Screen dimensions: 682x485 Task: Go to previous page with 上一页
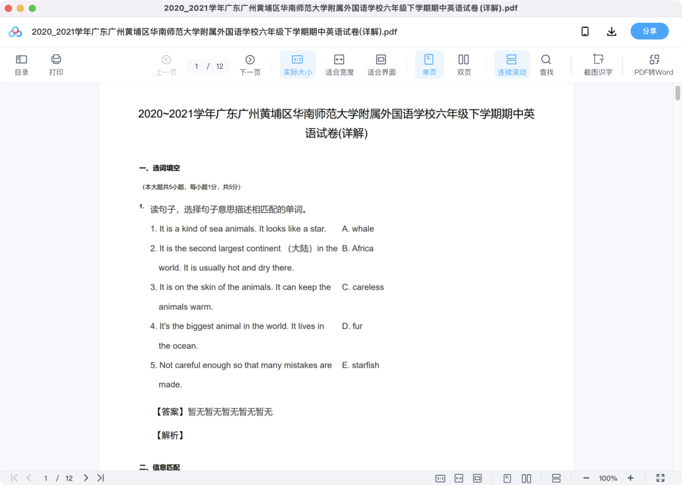166,65
